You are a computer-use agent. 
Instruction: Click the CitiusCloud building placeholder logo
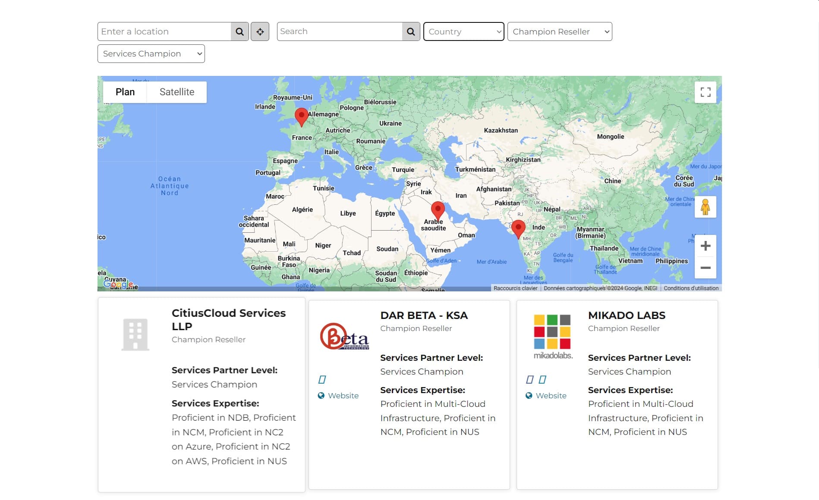(135, 334)
